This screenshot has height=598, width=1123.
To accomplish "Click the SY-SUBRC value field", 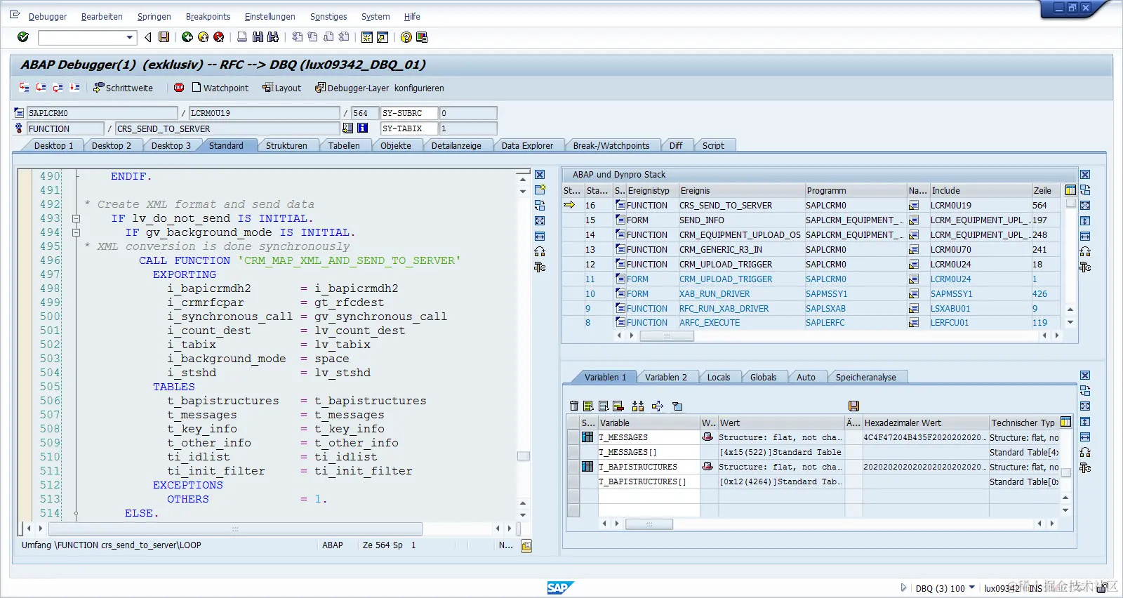I will pyautogui.click(x=467, y=113).
